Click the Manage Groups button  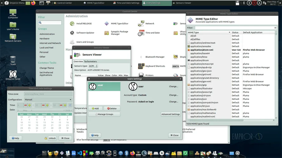pos(104,114)
